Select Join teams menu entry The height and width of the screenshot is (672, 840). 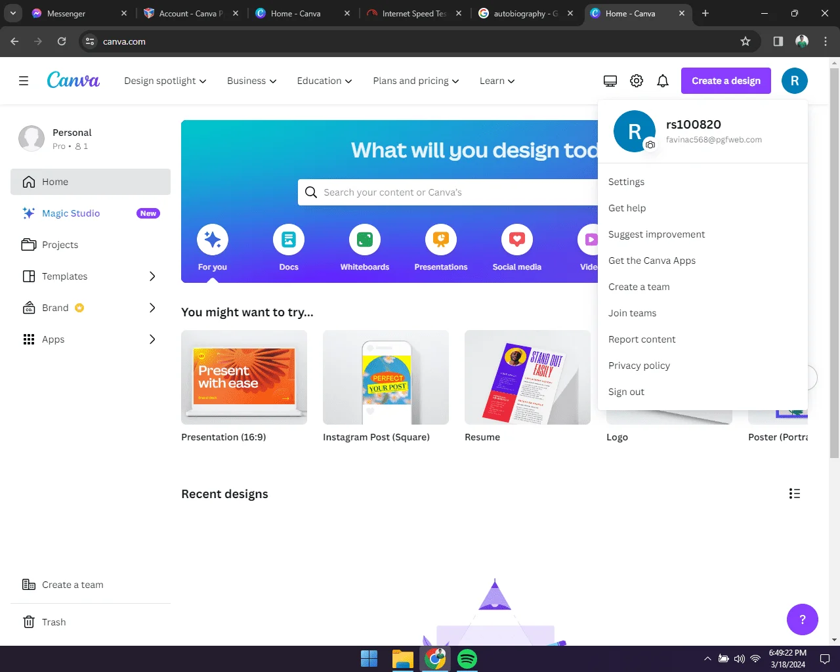(x=703, y=313)
